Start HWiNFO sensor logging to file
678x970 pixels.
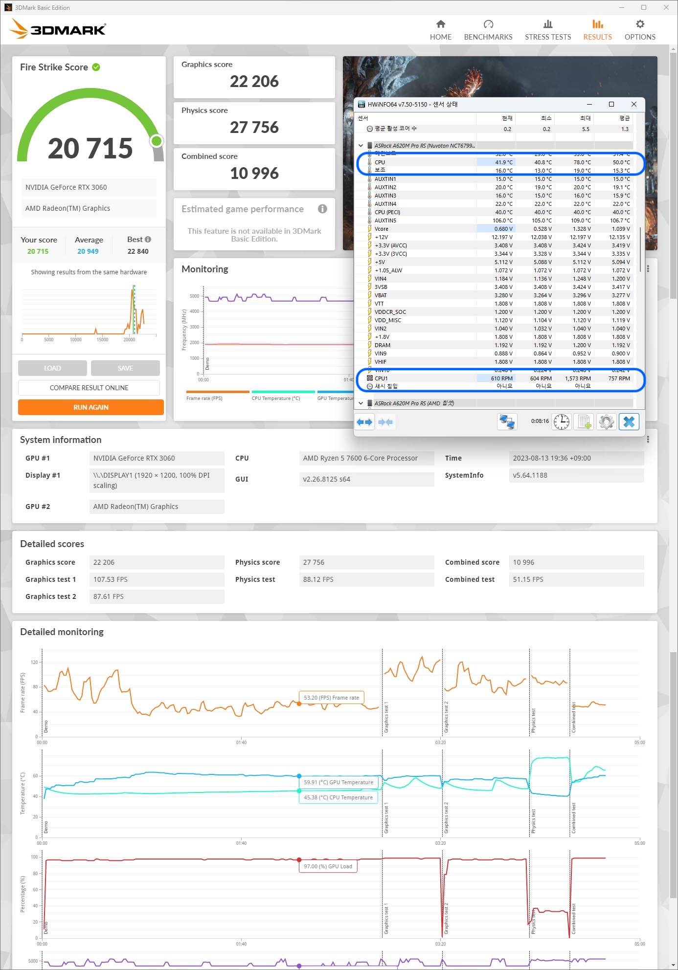click(584, 421)
